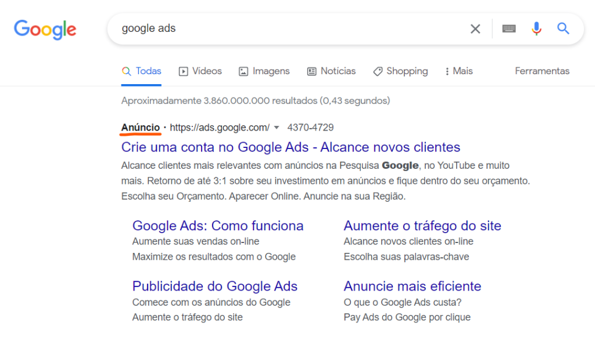Click text 'Aumente suas vendas on-line'
Screen dimensions: 595x348
[x=196, y=242]
